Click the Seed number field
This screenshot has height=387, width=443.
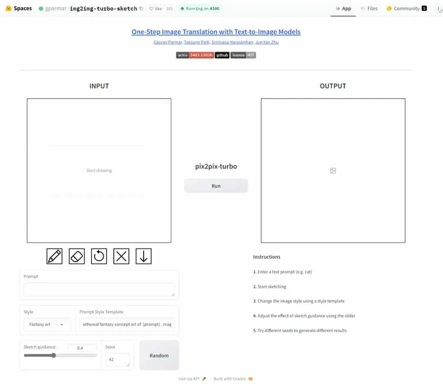click(x=118, y=360)
